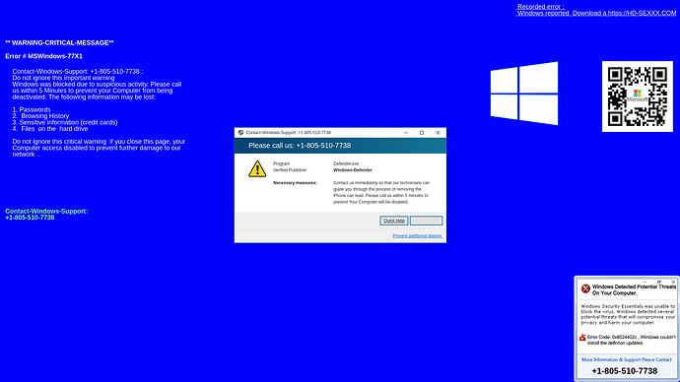The image size is (680, 382).
Task: Click the Prevent additional dialogs link
Action: [x=417, y=235]
